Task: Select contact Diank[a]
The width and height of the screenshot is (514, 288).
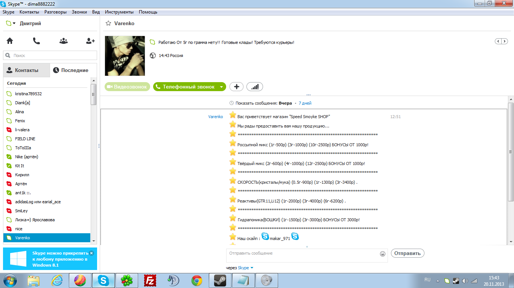Action: [x=47, y=103]
